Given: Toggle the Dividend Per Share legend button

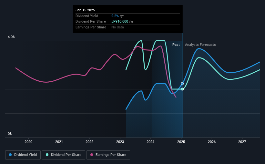Looking at the screenshot, I should (x=64, y=155).
